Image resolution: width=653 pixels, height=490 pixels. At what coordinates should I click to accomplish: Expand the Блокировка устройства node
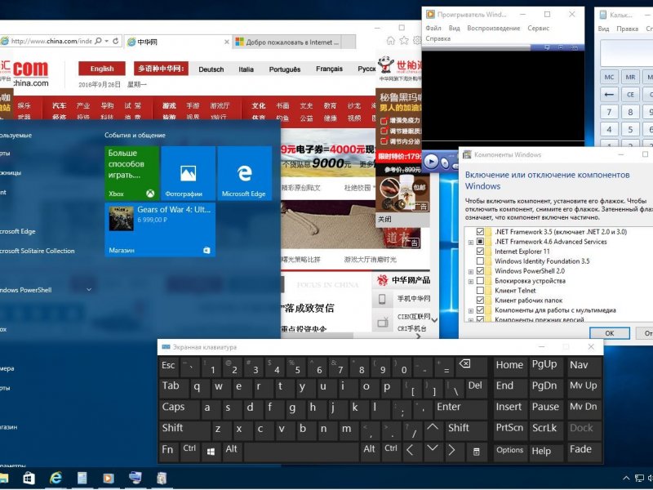(471, 281)
